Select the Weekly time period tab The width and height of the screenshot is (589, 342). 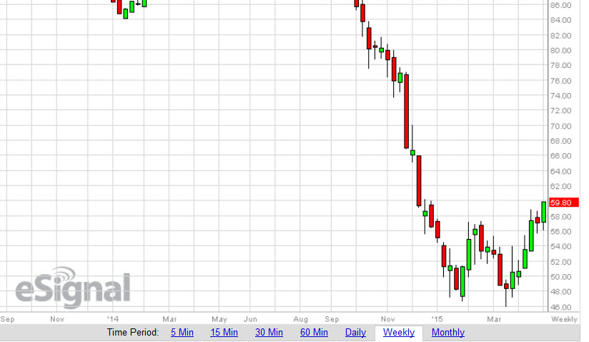(x=399, y=333)
